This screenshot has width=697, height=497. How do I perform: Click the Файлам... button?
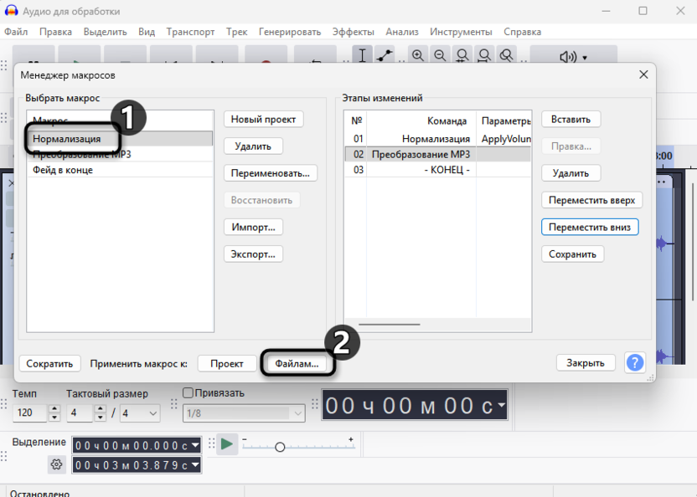point(297,364)
